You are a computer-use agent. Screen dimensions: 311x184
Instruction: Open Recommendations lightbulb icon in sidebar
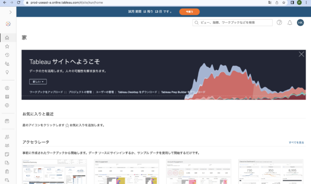pyautogui.click(x=7, y=72)
